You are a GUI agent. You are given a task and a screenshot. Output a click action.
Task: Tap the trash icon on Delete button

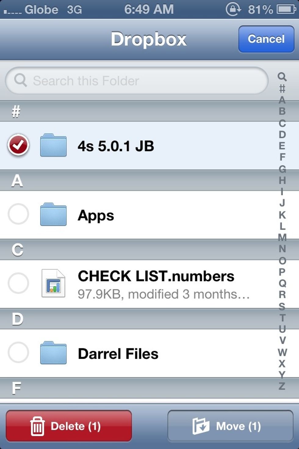pyautogui.click(x=38, y=426)
